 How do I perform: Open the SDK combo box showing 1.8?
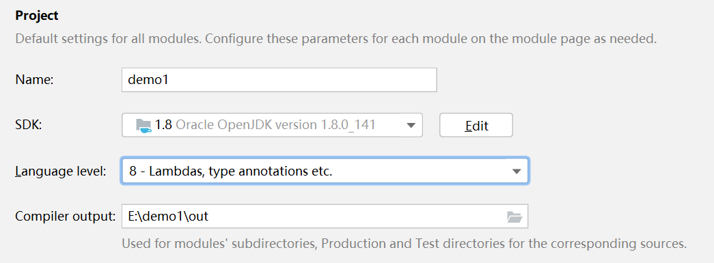[x=273, y=125]
